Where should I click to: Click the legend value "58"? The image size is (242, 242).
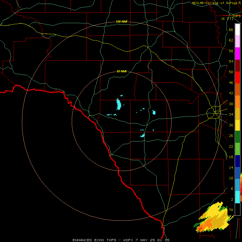pyautogui.click(x=231, y=51)
